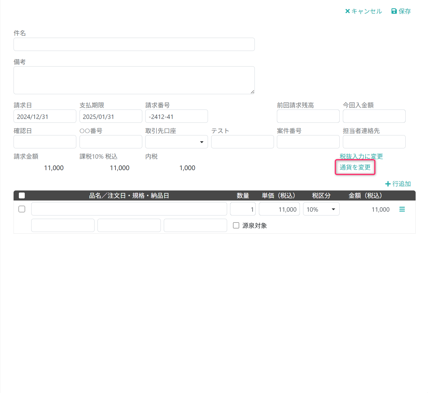Toggle the select-all checkbox in table header

22,195
